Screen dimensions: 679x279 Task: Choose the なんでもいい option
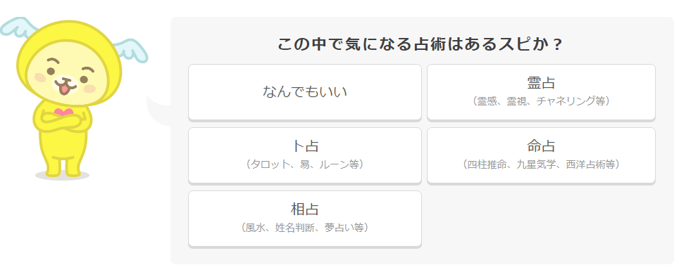tap(305, 92)
